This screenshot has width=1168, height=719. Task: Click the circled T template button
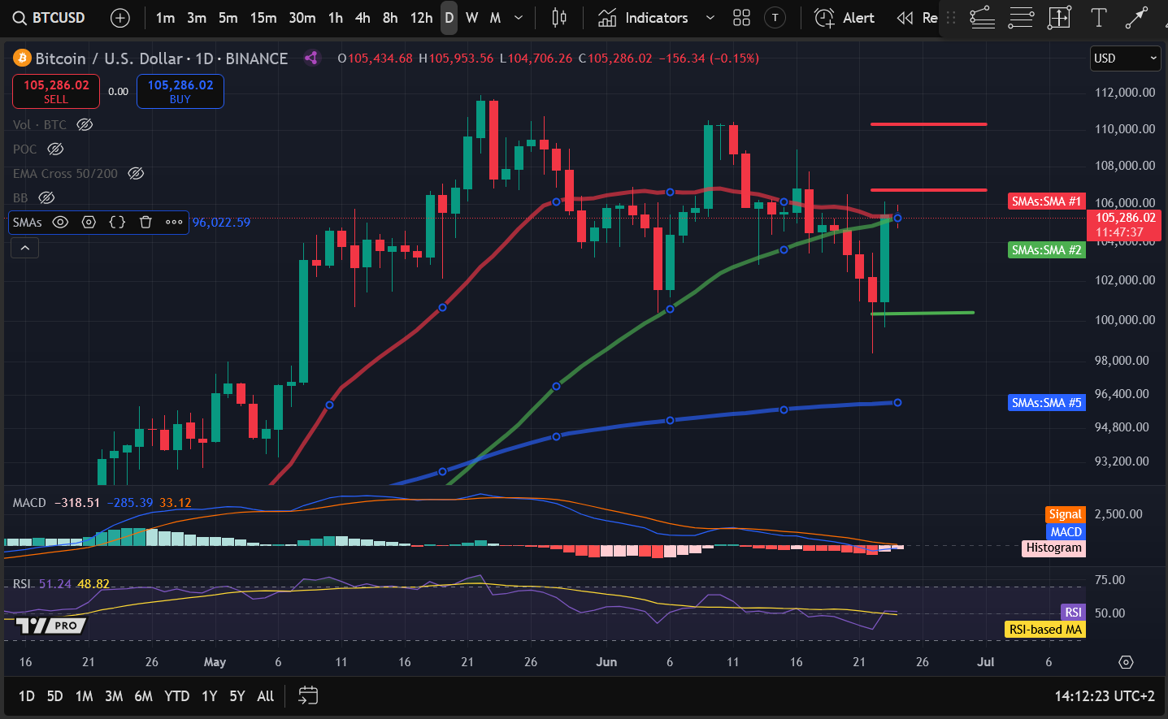tap(775, 18)
